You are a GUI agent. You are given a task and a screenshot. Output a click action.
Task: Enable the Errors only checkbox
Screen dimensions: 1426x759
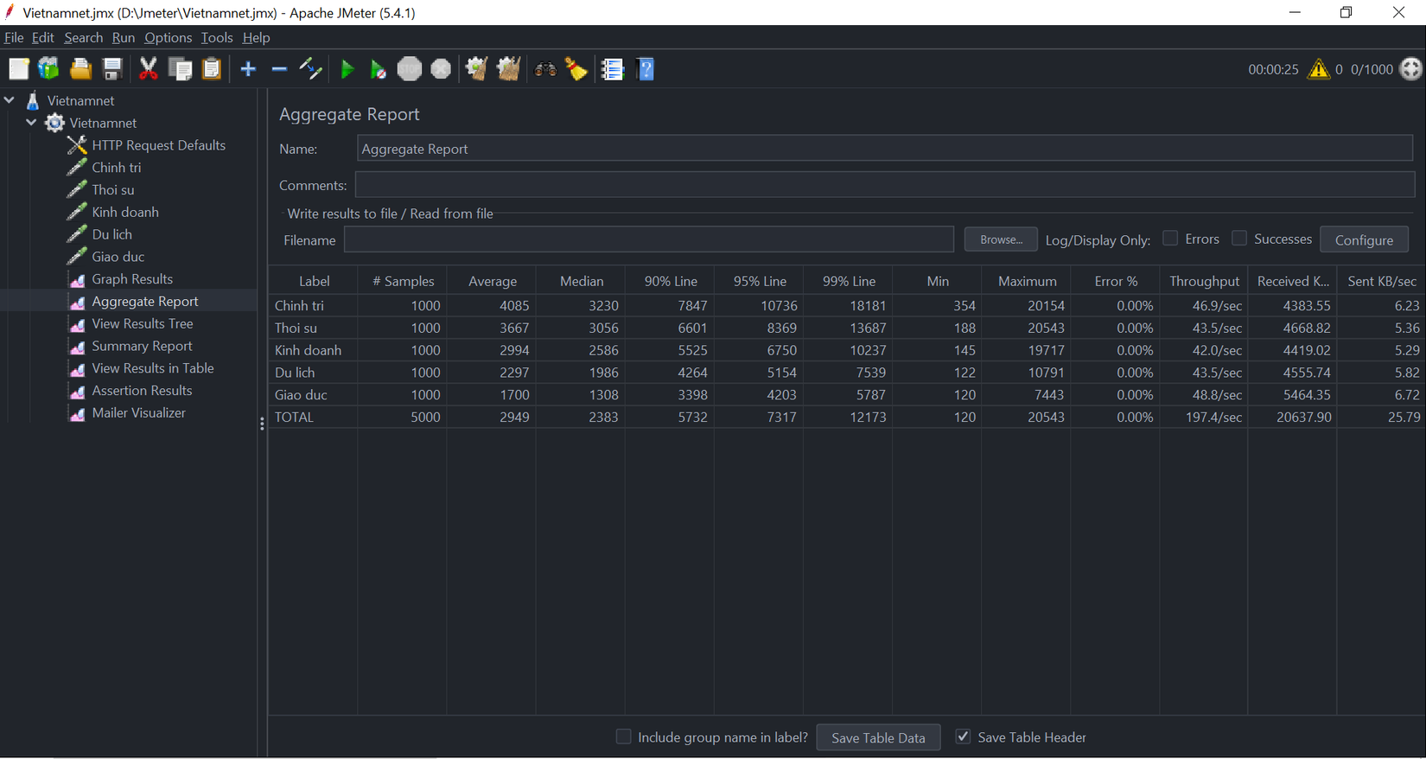(1170, 239)
